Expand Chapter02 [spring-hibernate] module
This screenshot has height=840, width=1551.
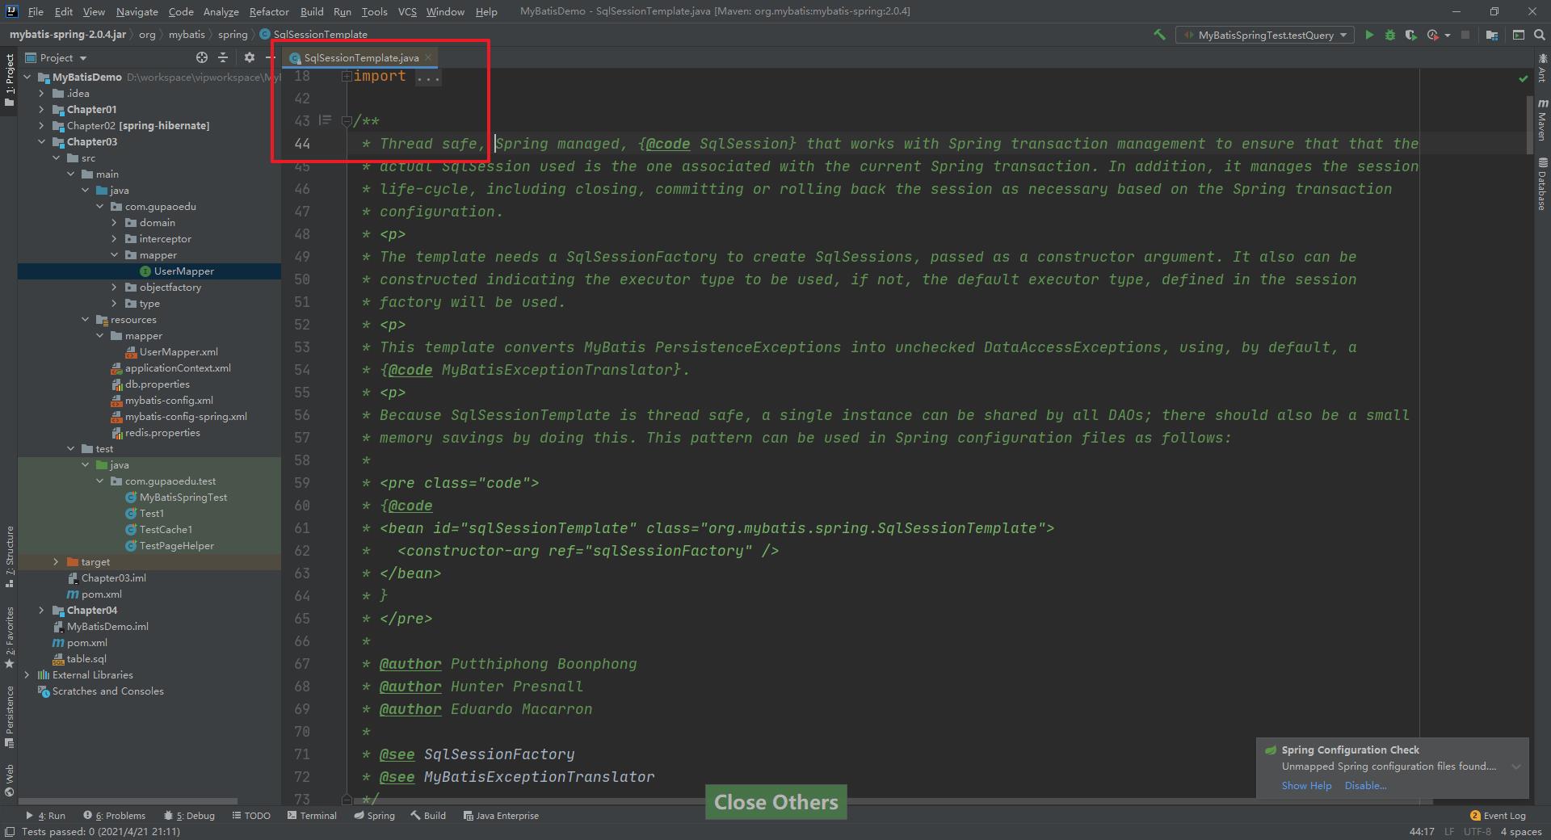point(41,125)
